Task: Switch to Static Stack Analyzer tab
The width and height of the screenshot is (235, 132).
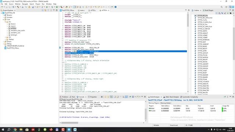Action: click(x=171, y=97)
